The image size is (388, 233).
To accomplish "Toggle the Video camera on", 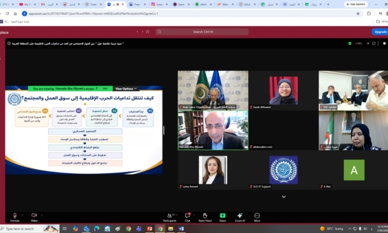I will [34, 217].
